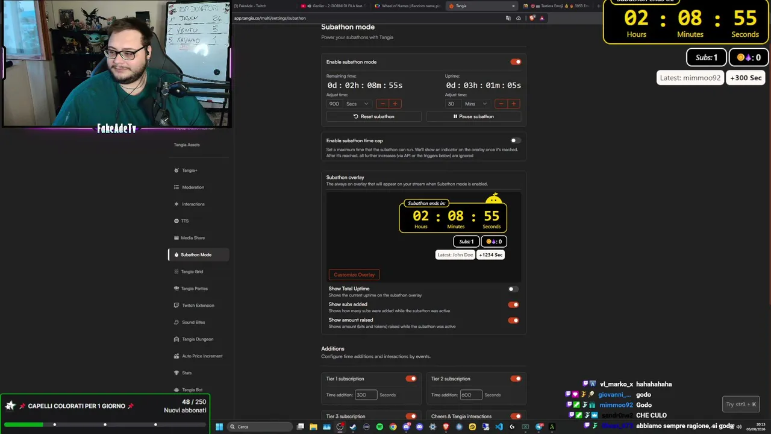Viewport: 771px width, 434px height.
Task: Click the Sound Bites sidebar icon
Action: pyautogui.click(x=176, y=322)
